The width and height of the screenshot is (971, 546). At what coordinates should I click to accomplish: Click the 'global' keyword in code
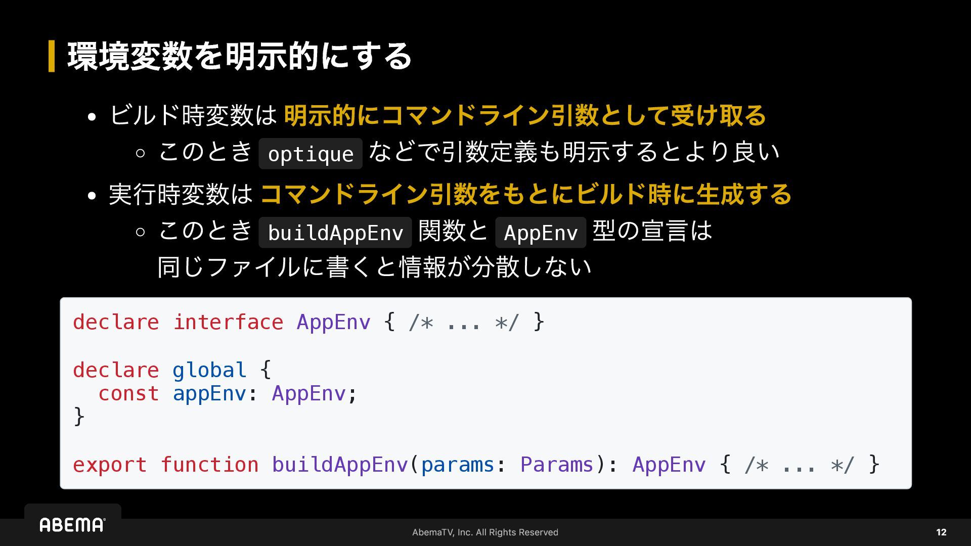[x=209, y=370]
